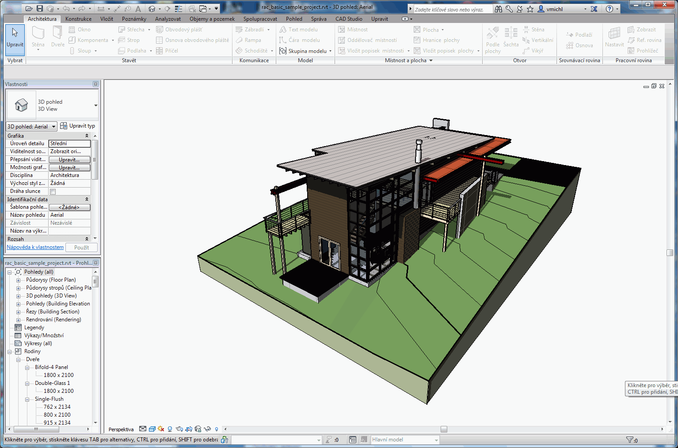Select the Rampa tool
The width and height of the screenshot is (678, 448).
[248, 40]
